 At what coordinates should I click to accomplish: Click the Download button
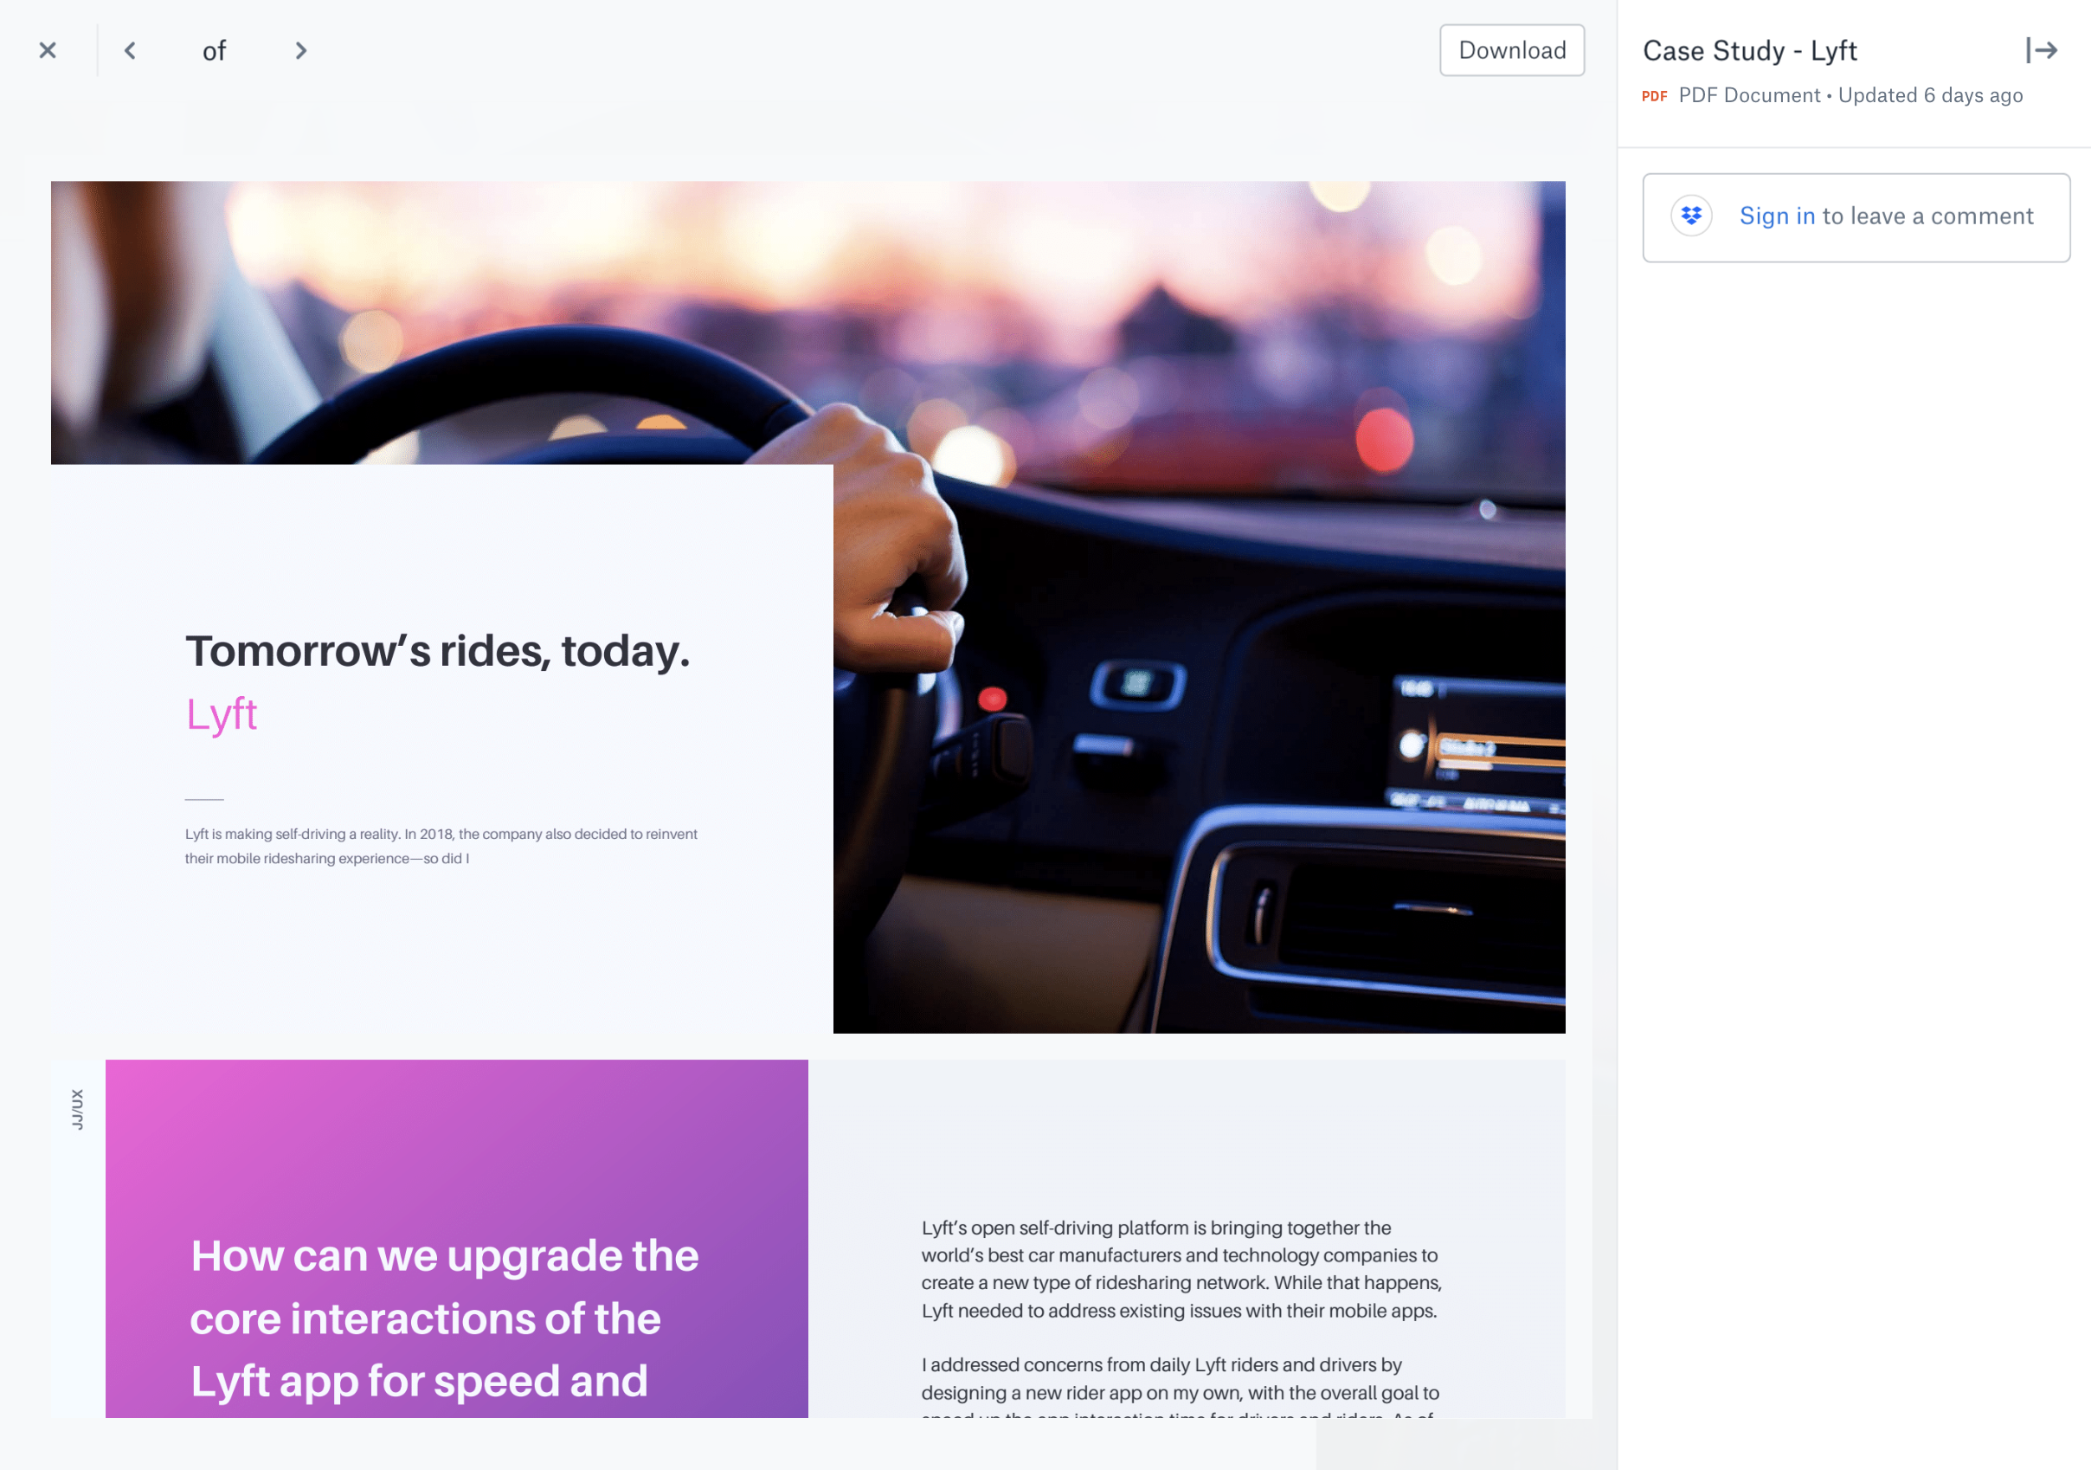(1512, 50)
